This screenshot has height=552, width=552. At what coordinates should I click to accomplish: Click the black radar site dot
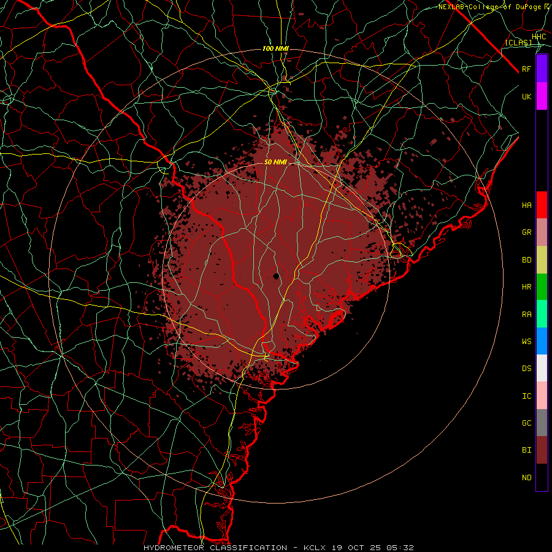click(x=276, y=276)
